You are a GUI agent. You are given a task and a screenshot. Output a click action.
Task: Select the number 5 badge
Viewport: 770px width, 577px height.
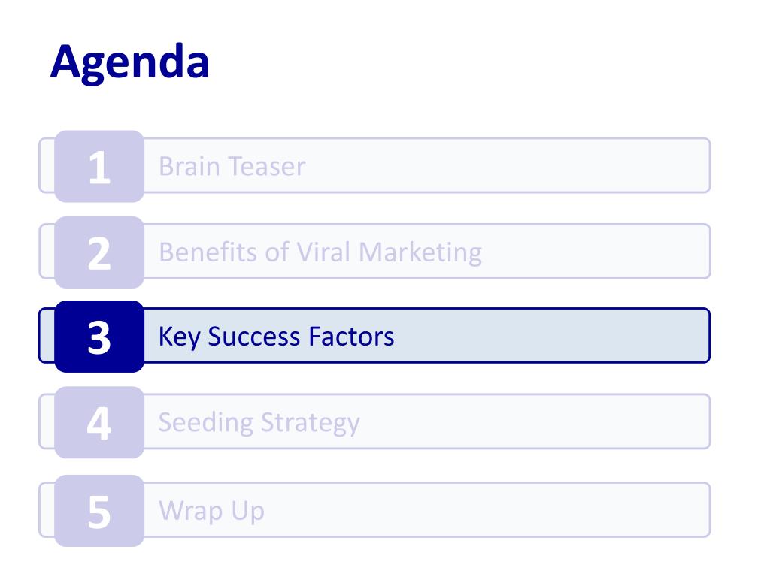99,511
